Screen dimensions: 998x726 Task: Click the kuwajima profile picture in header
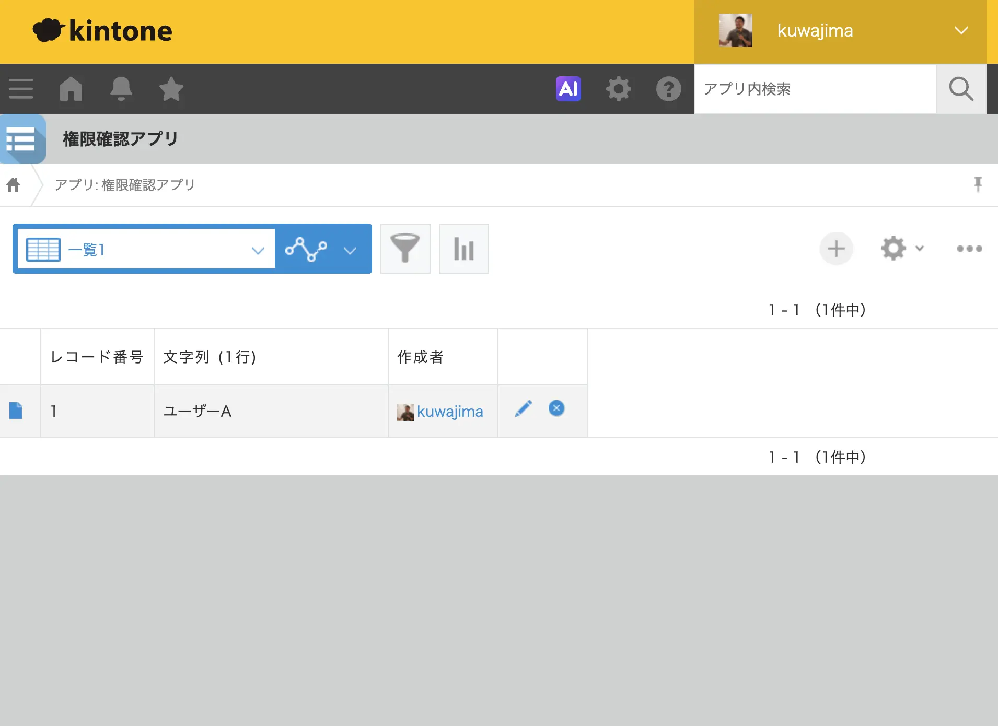pos(735,30)
